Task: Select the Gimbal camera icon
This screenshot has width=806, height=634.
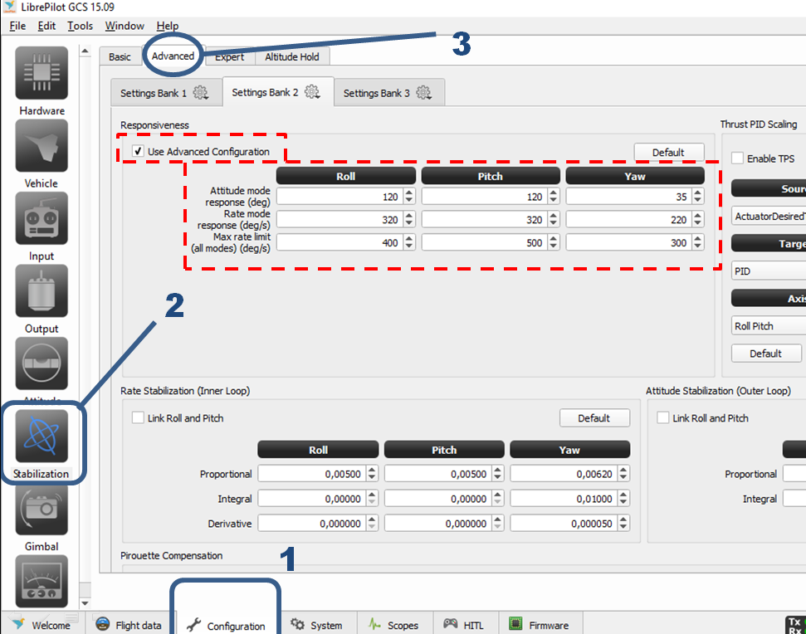Action: coord(42,510)
